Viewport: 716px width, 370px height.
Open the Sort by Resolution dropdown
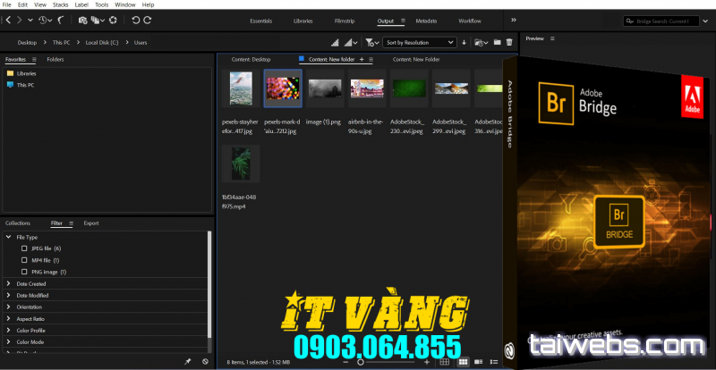tap(419, 42)
